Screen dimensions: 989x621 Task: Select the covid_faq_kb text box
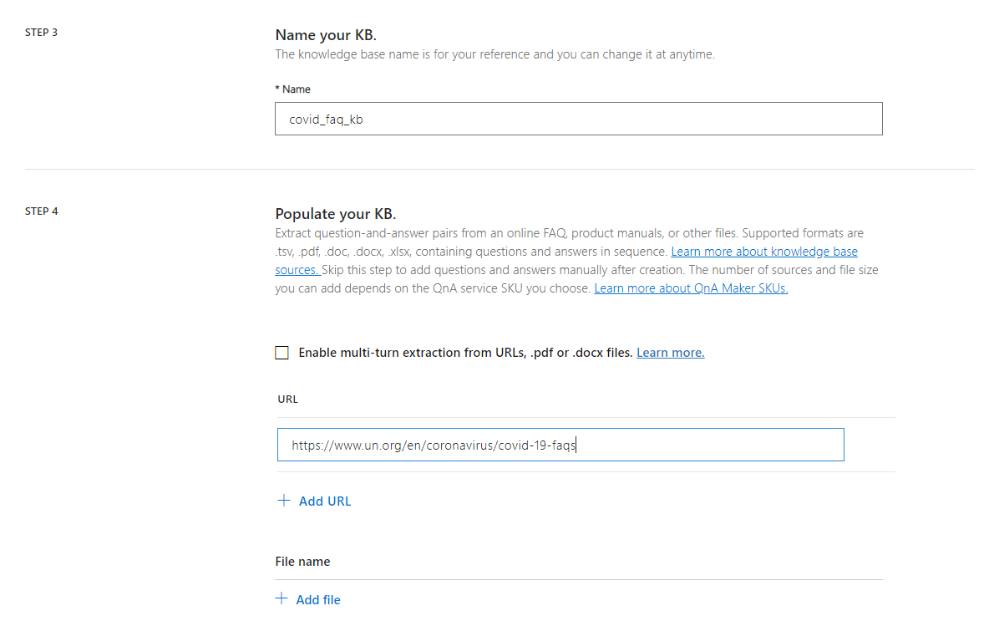click(578, 119)
